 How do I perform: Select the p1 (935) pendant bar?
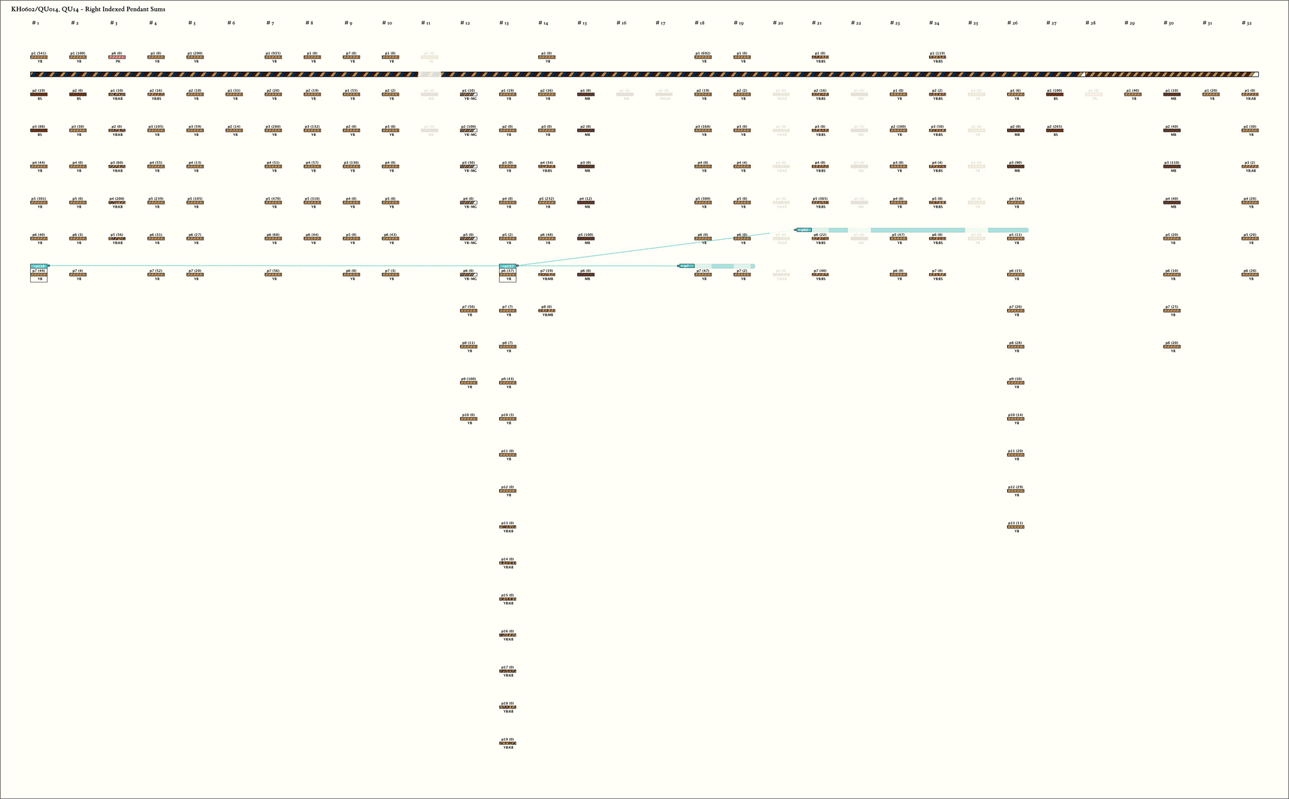coord(274,57)
